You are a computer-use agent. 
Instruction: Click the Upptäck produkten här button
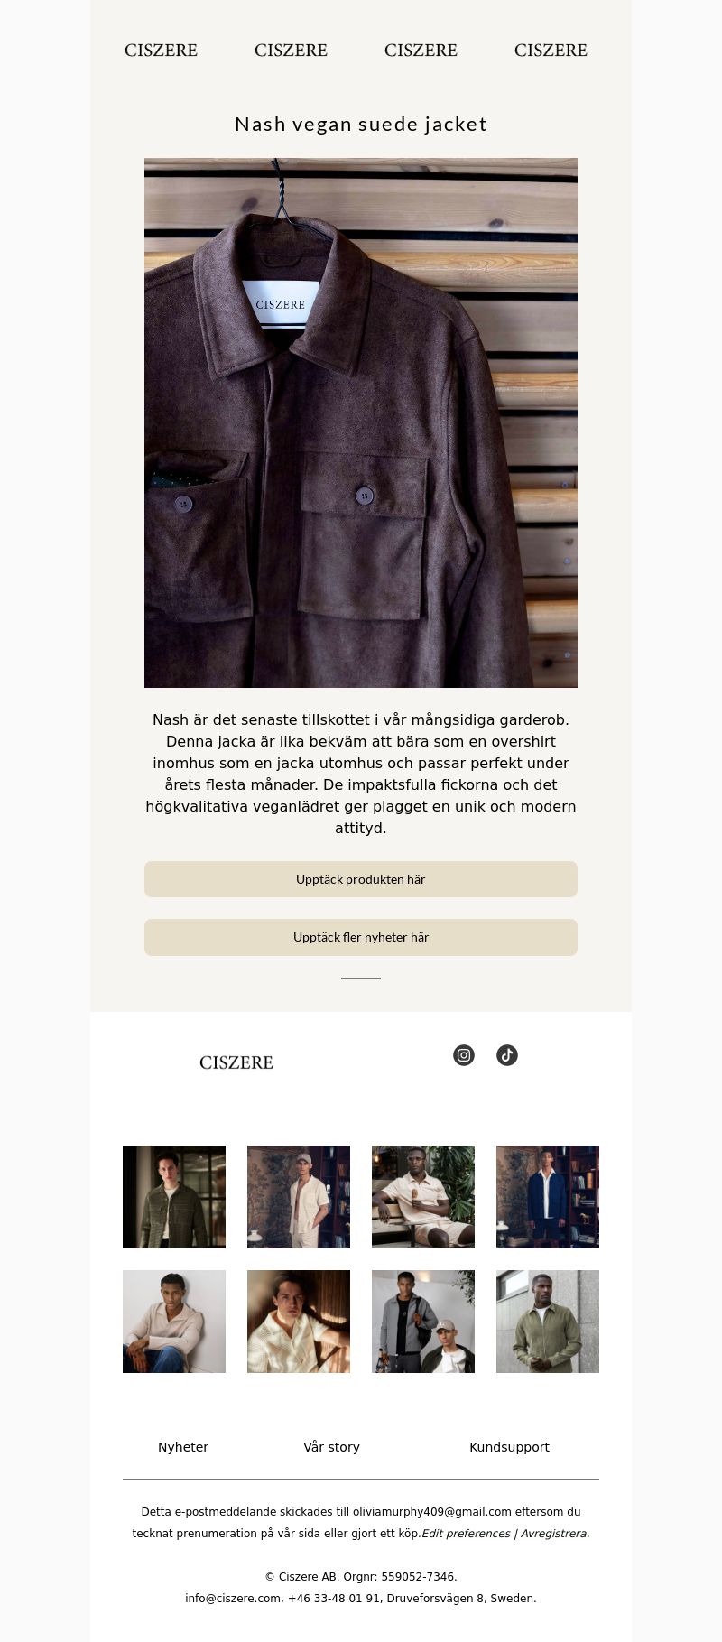pyautogui.click(x=361, y=879)
